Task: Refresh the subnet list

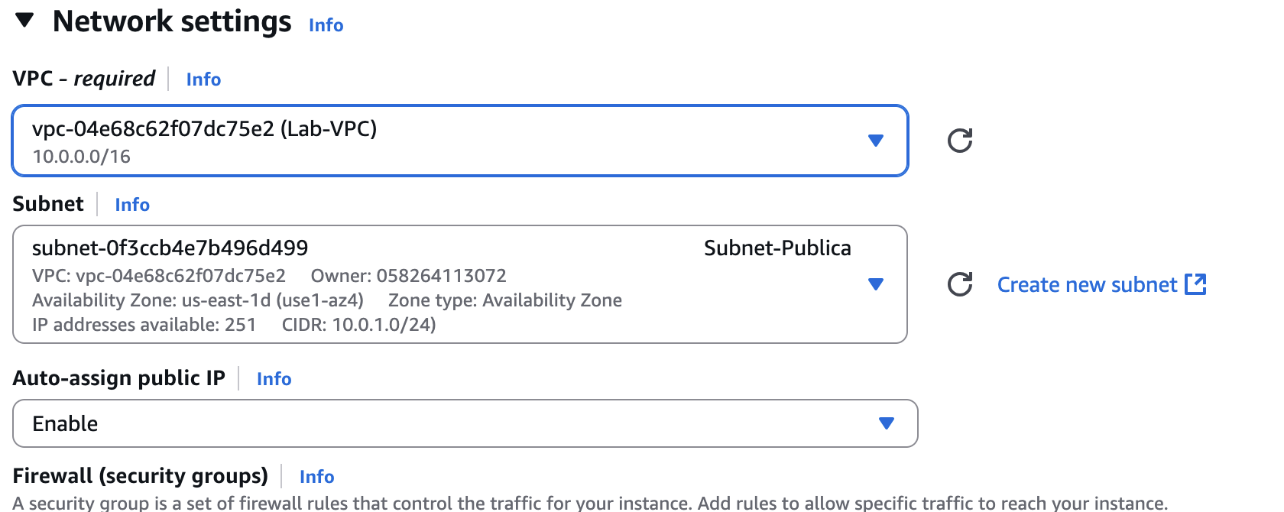Action: tap(960, 284)
